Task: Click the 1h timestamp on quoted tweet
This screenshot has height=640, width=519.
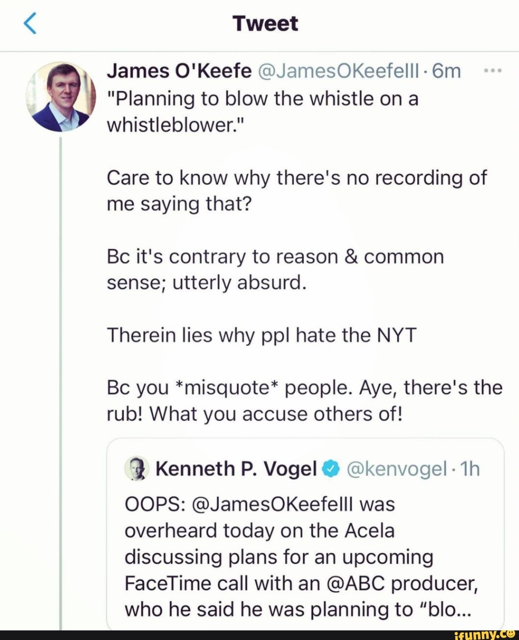Action: point(470,469)
